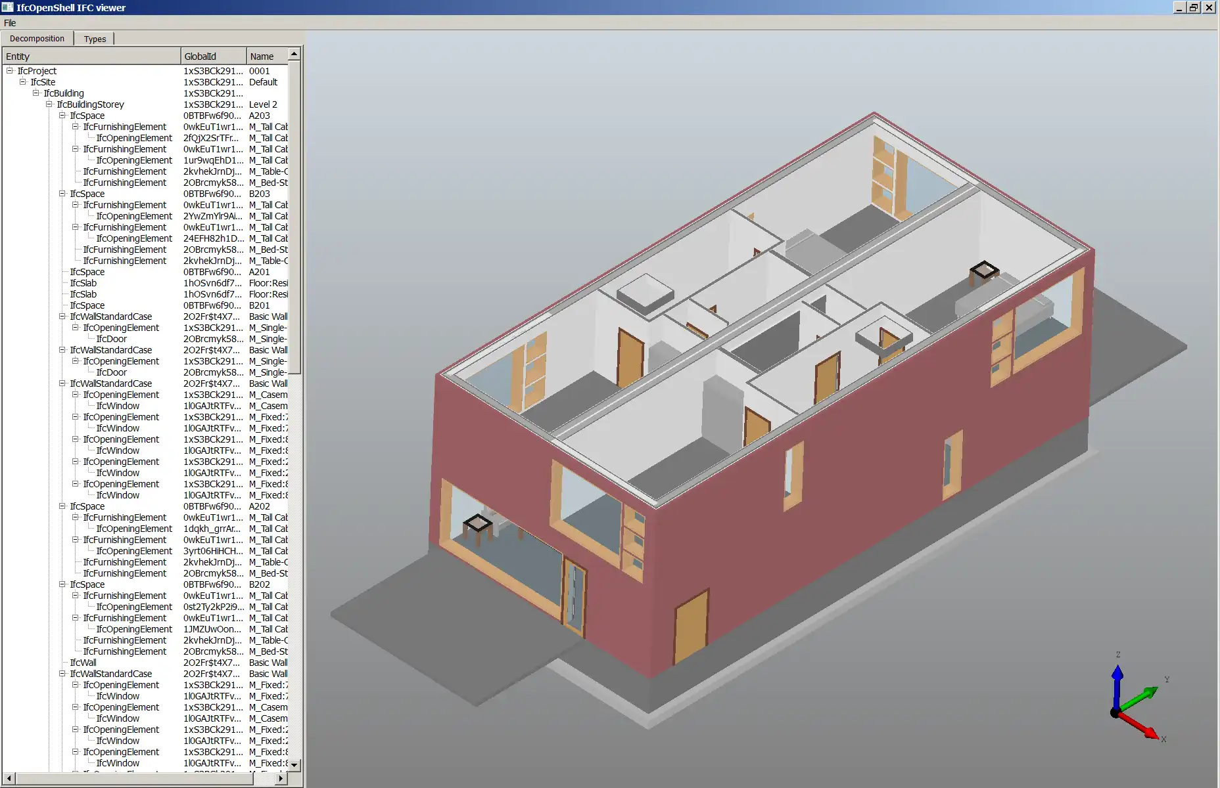Select the IfcOpeningElement with GlobalId 1dqkh_grrAr
Image resolution: width=1220 pixels, height=788 pixels.
[145, 529]
